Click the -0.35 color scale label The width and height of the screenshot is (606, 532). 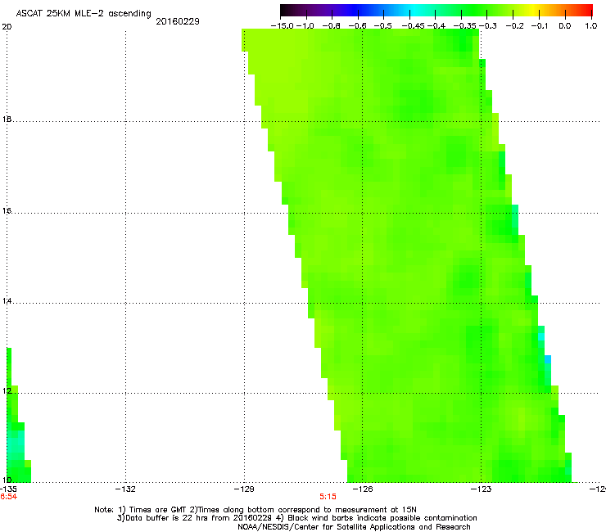coord(464,26)
